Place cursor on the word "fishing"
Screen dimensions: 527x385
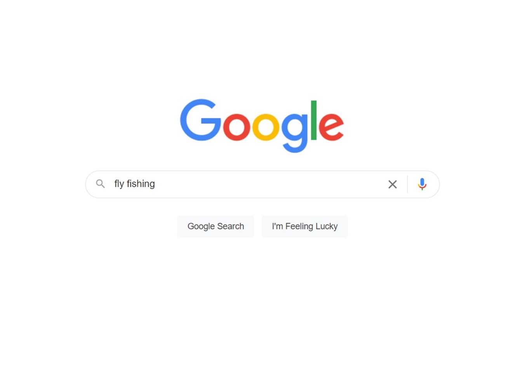(141, 184)
